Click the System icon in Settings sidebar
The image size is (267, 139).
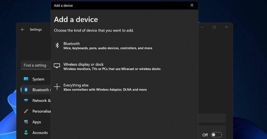click(x=26, y=79)
